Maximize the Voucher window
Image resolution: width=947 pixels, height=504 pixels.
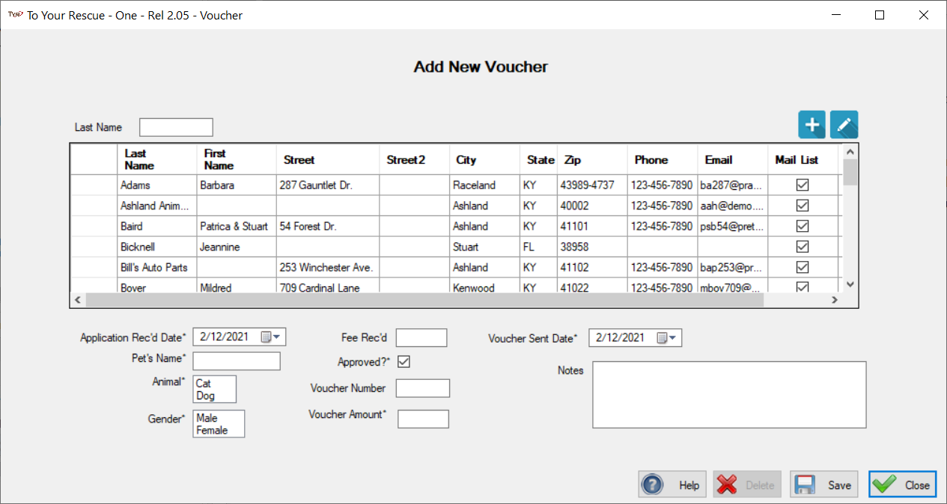pos(880,15)
